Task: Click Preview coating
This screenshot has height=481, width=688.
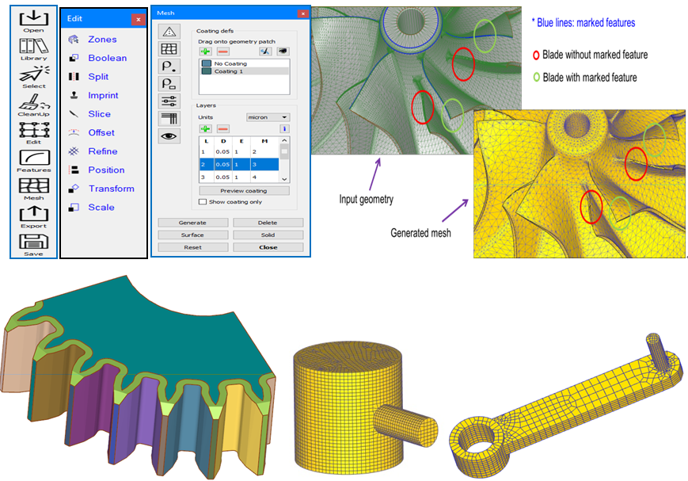Action: click(x=245, y=189)
